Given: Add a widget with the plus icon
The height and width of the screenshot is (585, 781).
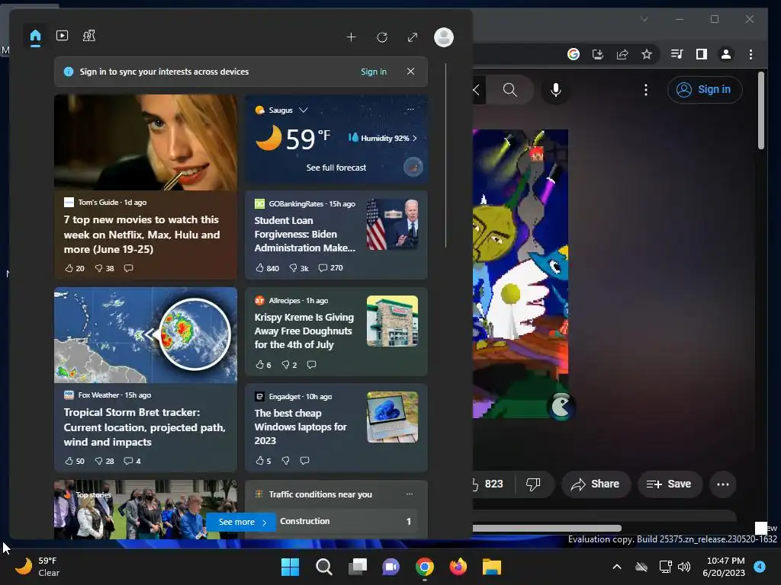Looking at the screenshot, I should (x=351, y=37).
